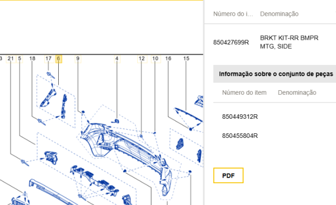
Task: Select diagram callout number 10
Action: point(155,59)
